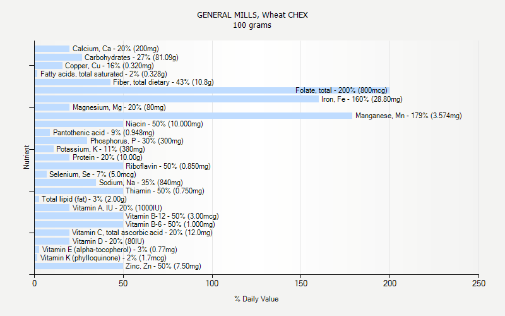Image resolution: width=505 pixels, height=316 pixels.
Task: Click the '0' x-axis tick label
Action: 35,283
